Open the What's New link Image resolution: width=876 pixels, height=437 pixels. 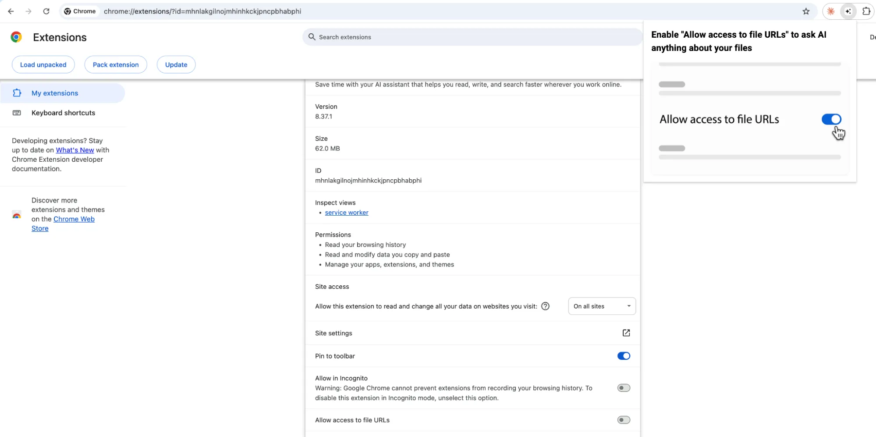tap(75, 150)
